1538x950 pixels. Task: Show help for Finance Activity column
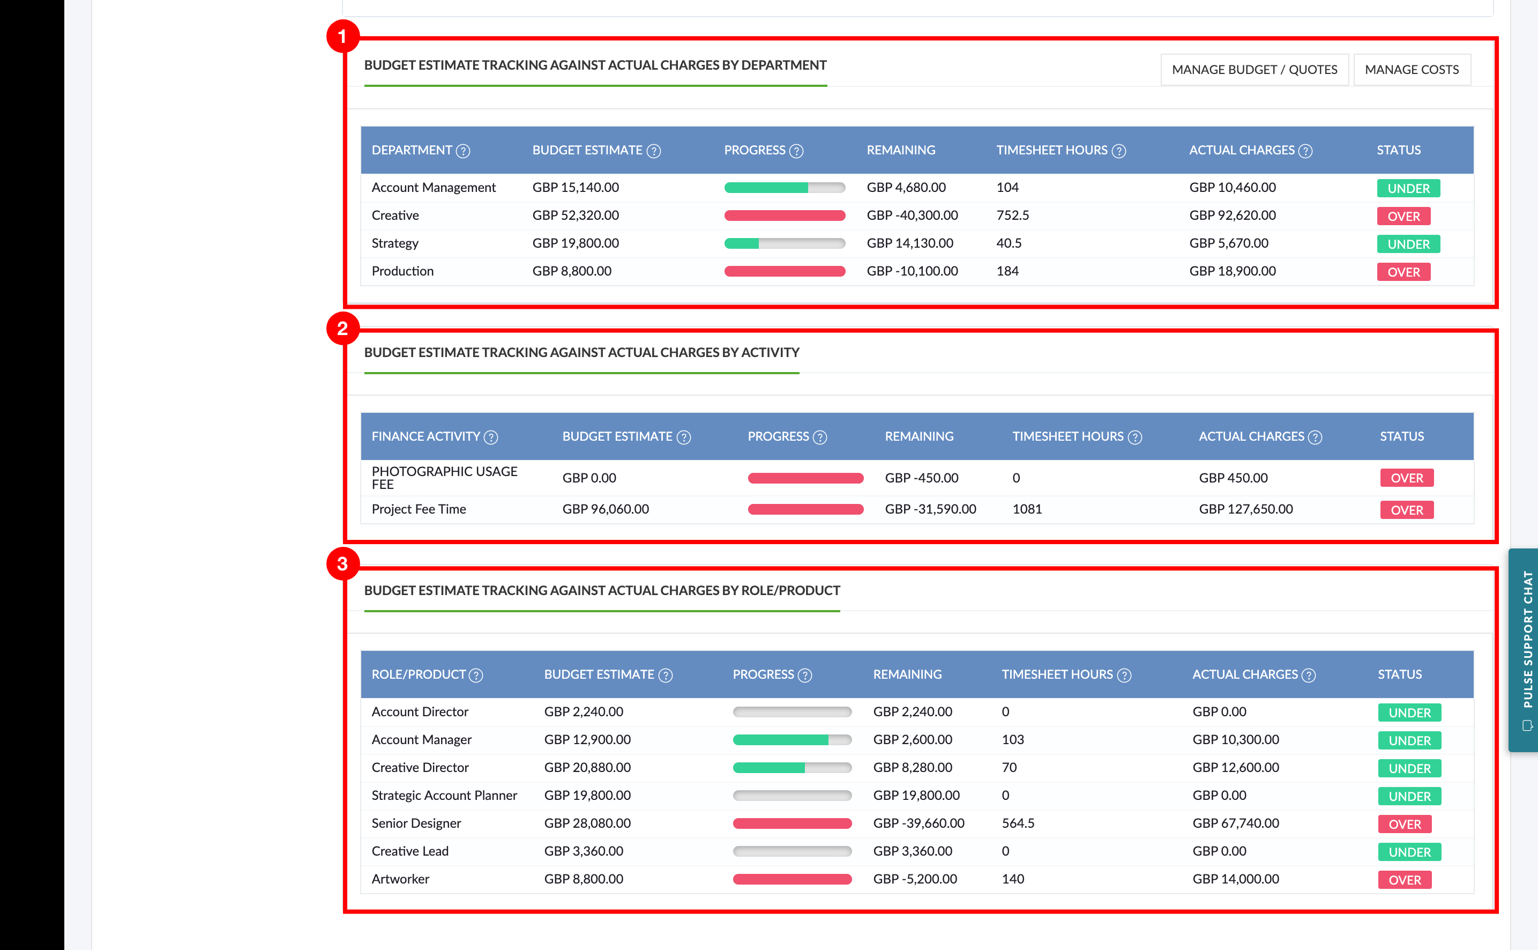tap(491, 437)
